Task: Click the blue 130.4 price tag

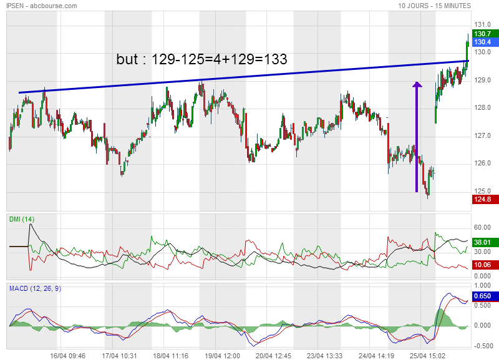Action: (x=485, y=42)
